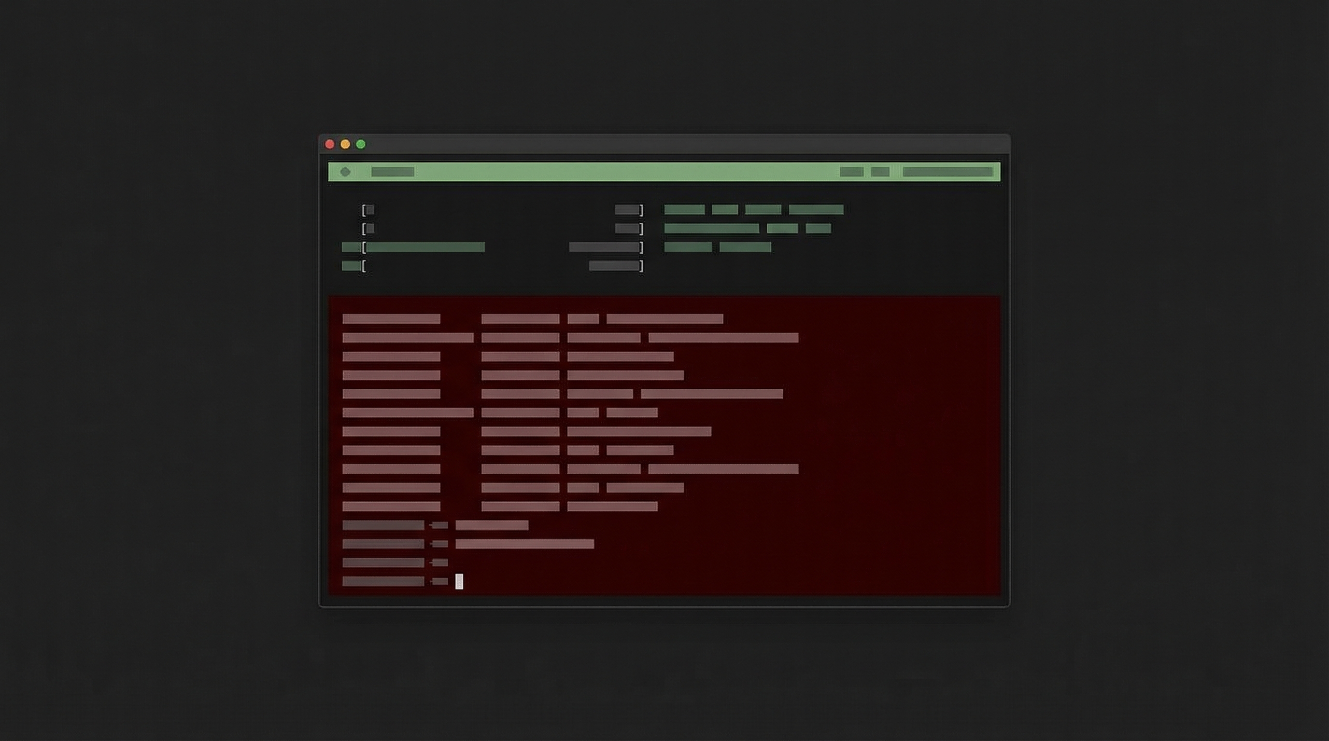Click the first green text block right of top meter
The width and height of the screenshot is (1329, 741).
pyautogui.click(x=684, y=210)
